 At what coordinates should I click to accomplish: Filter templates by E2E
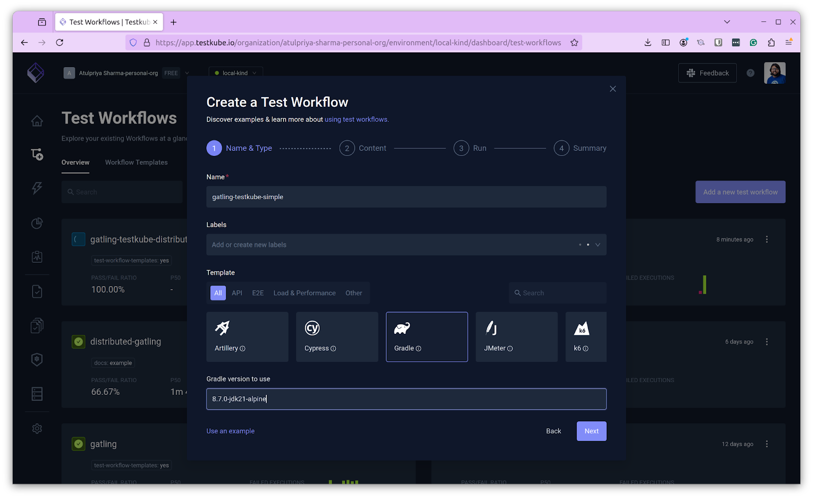(x=258, y=293)
